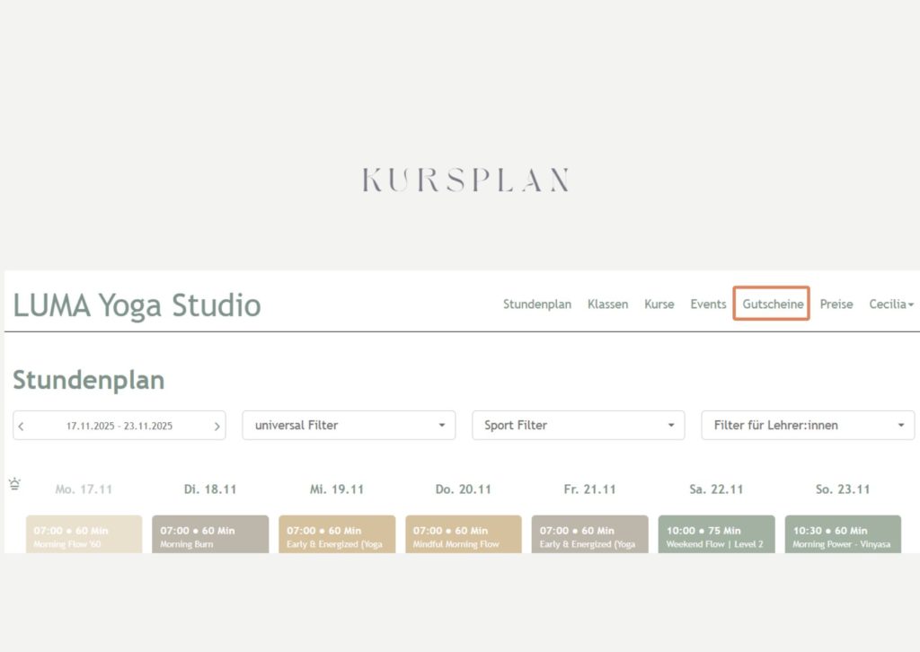
Task: Open Thursday's Mindful Morning Flow class
Action: (x=463, y=535)
